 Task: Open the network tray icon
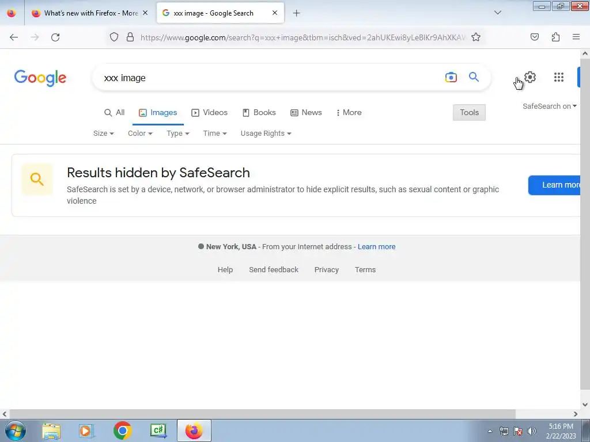coord(504,431)
